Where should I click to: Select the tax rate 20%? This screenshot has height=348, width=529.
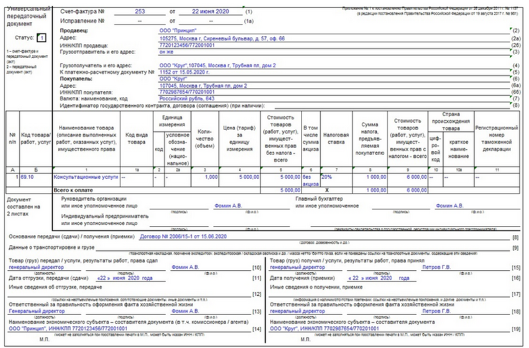pyautogui.click(x=327, y=177)
